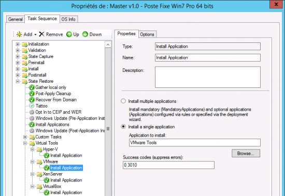This screenshot has height=196, width=285.
Task: Open the Add dropdown arrow
Action: [35, 35]
